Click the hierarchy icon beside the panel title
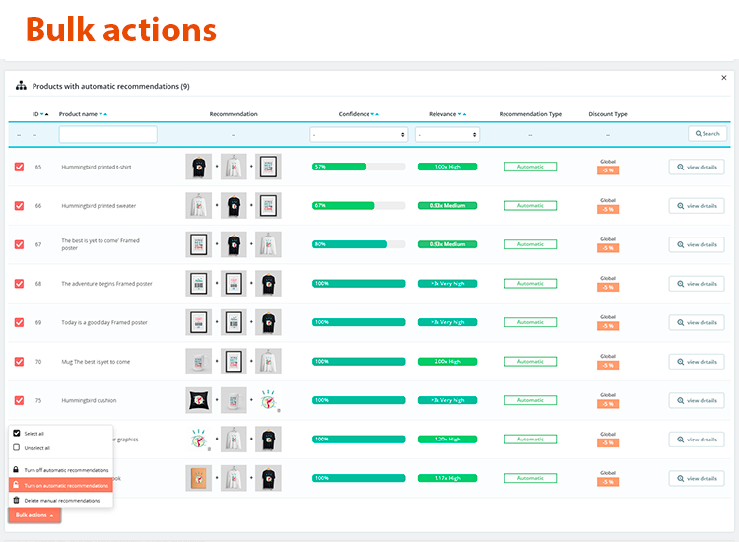Screen dimensions: 739x542 (x=21, y=86)
